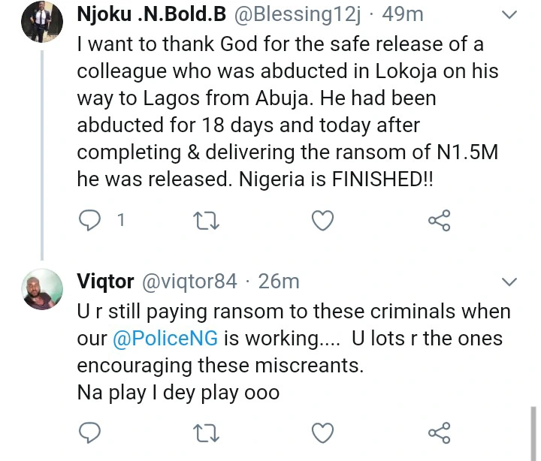Open Viqtor's display name profile
Viewport: 541px width, 461px height.
(x=105, y=282)
